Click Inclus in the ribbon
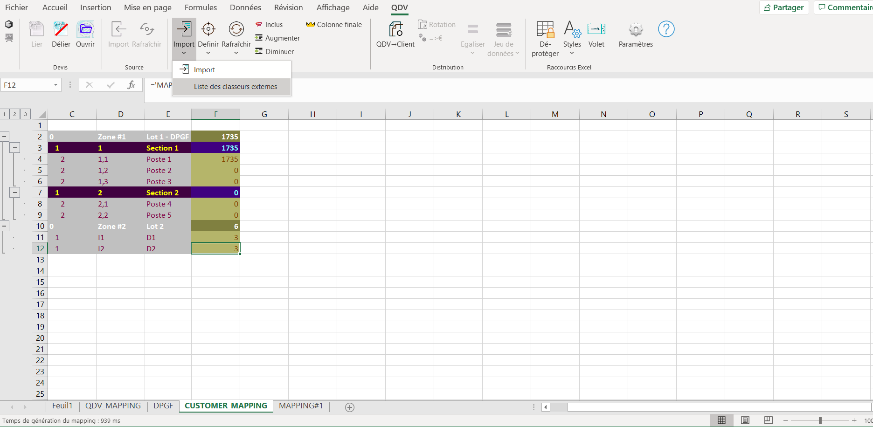The height and width of the screenshot is (427, 873). 269,25
